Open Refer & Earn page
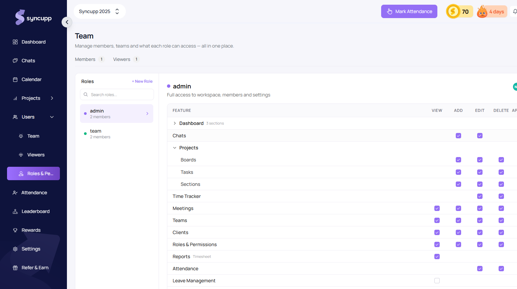This screenshot has width=517, height=289. 35,268
